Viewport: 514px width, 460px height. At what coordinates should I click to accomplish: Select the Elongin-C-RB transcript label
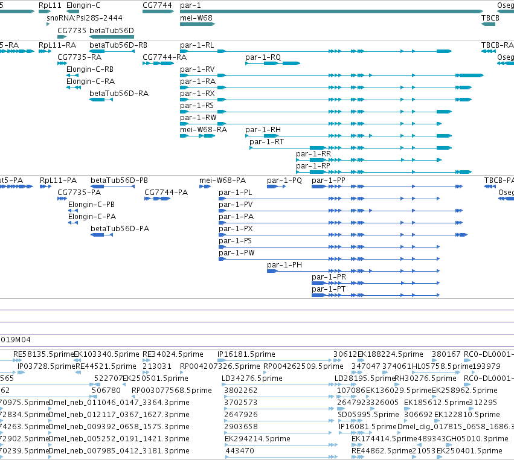(x=90, y=69)
